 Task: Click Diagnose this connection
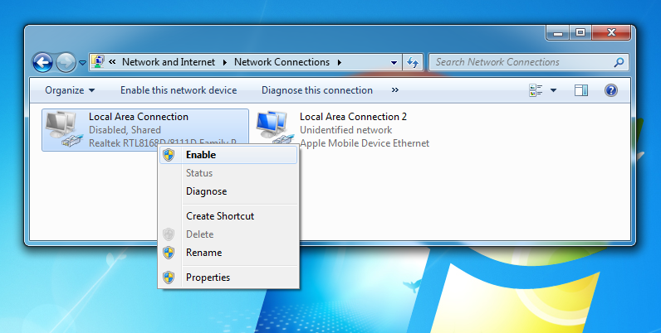(x=317, y=90)
